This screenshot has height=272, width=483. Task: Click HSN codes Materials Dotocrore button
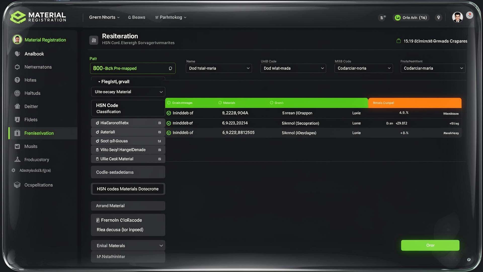pyautogui.click(x=128, y=189)
